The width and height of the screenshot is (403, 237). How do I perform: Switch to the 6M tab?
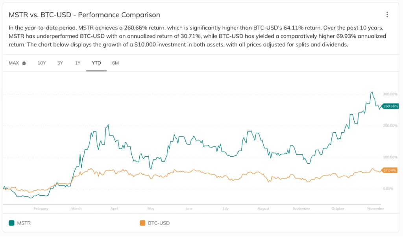click(115, 63)
